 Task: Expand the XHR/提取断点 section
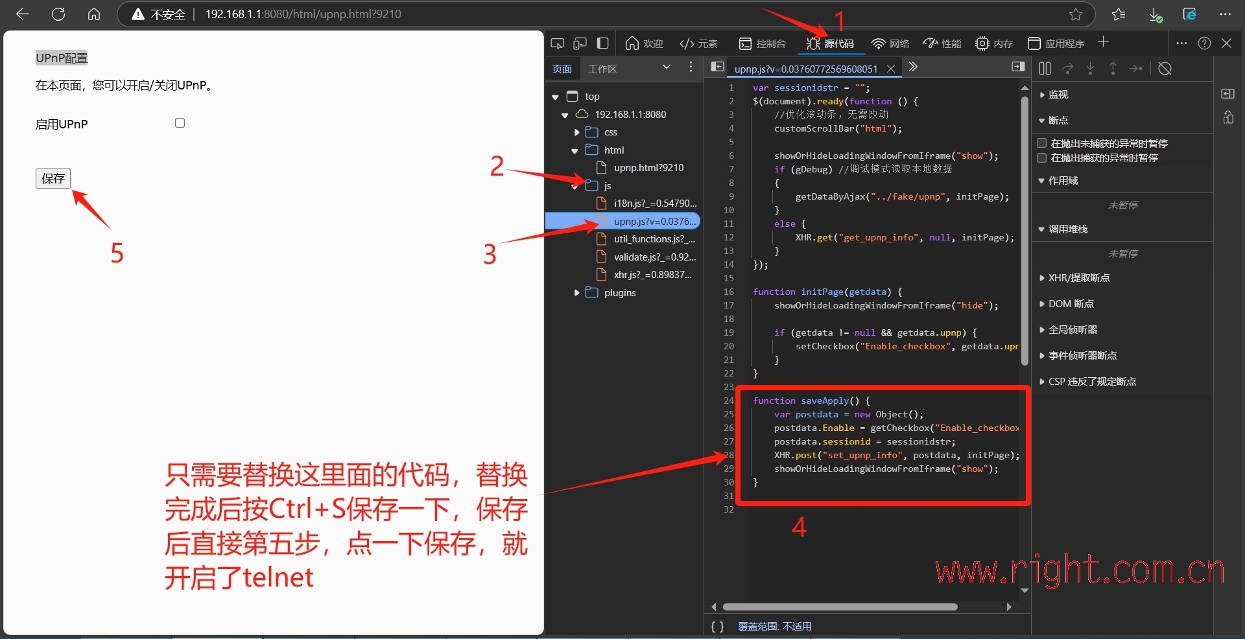tap(1042, 278)
